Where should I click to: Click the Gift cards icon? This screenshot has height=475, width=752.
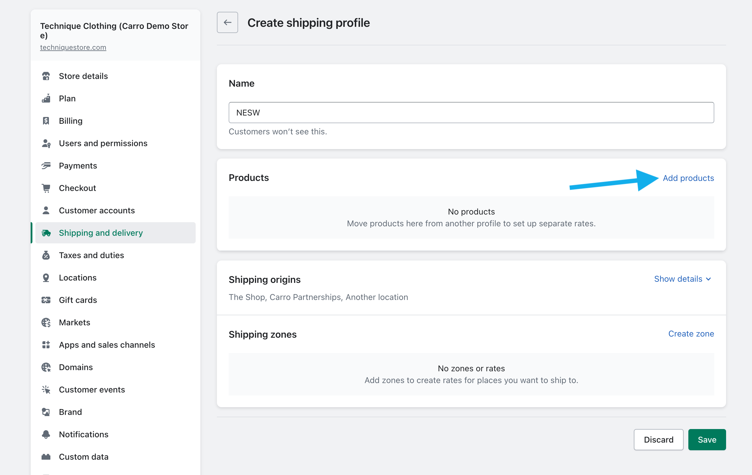[x=46, y=300]
